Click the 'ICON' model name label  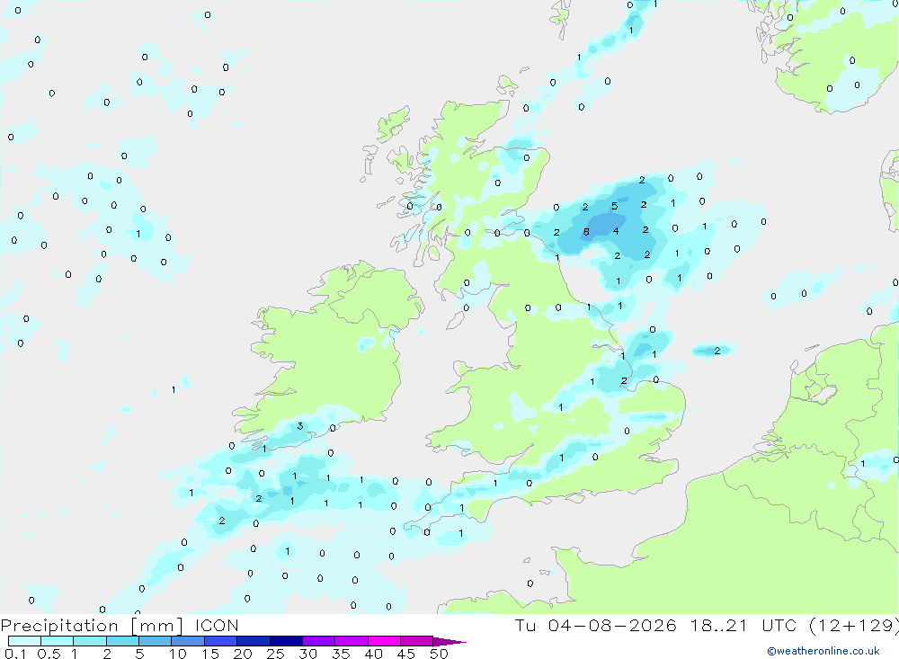coord(217,625)
